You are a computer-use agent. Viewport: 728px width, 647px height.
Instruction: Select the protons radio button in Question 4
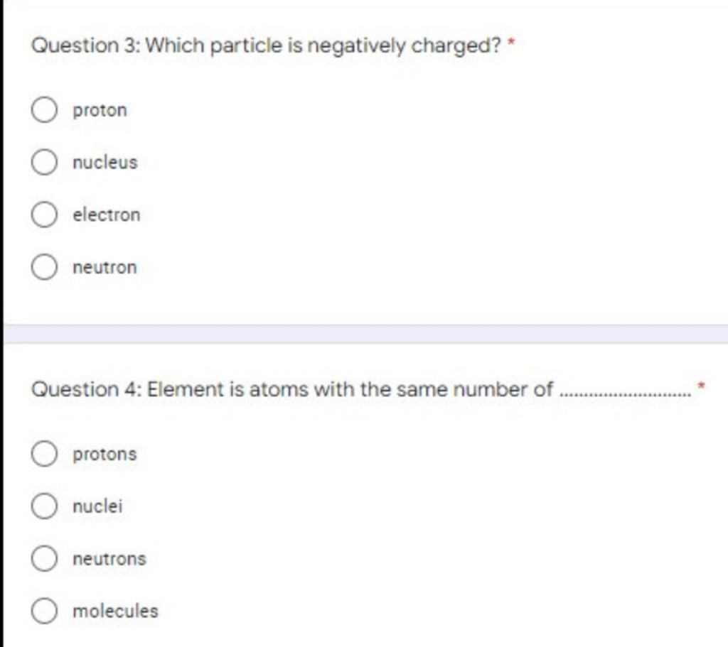tap(44, 454)
